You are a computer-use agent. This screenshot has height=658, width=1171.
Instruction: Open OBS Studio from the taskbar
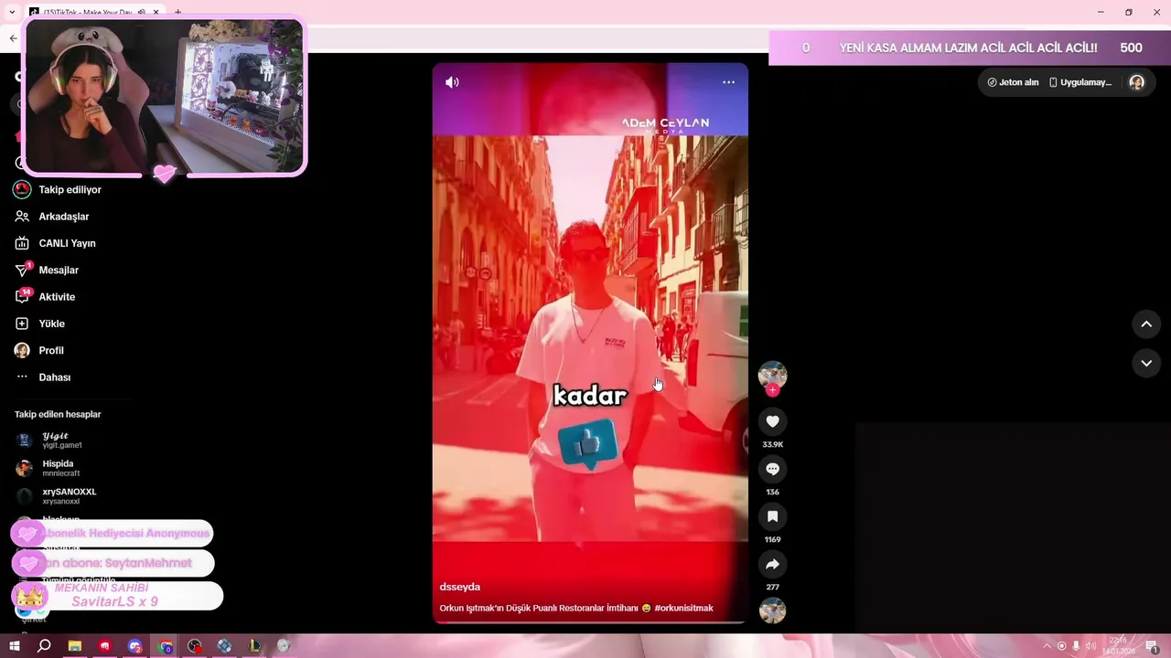click(x=195, y=646)
